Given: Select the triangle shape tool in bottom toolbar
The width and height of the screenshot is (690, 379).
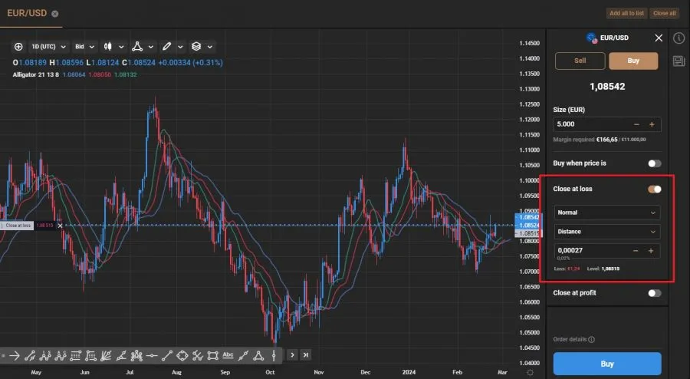Looking at the screenshot, I should click(259, 355).
